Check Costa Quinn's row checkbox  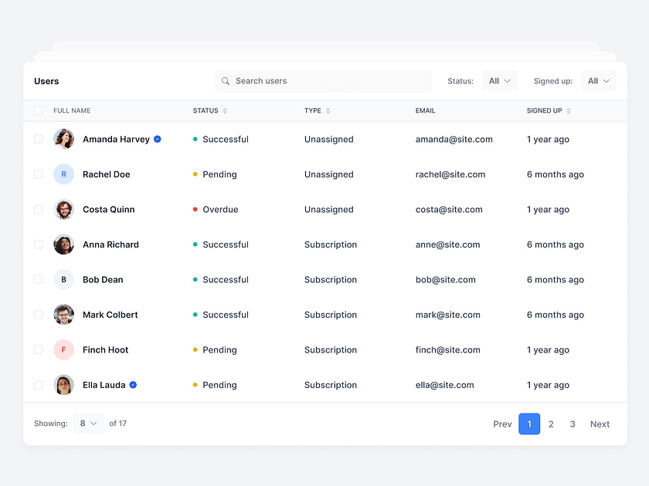tap(38, 209)
